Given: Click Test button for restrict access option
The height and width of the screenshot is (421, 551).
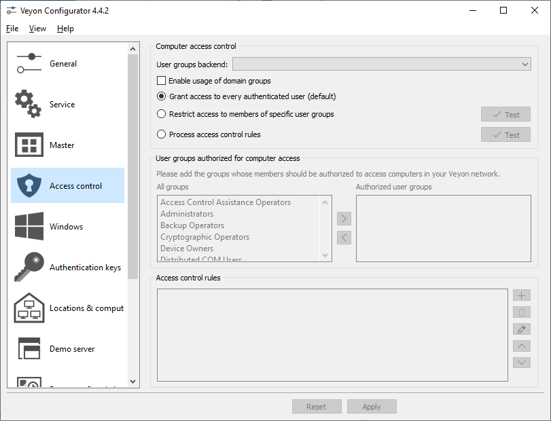Looking at the screenshot, I should point(505,115).
